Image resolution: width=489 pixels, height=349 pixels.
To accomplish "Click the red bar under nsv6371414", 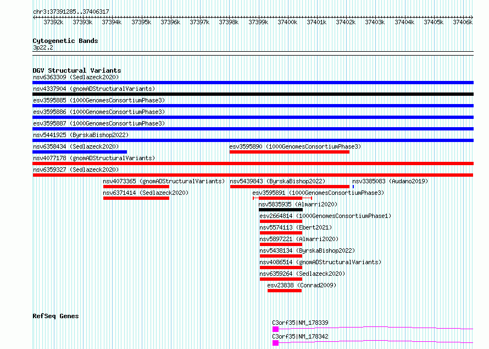I will 136,198.
